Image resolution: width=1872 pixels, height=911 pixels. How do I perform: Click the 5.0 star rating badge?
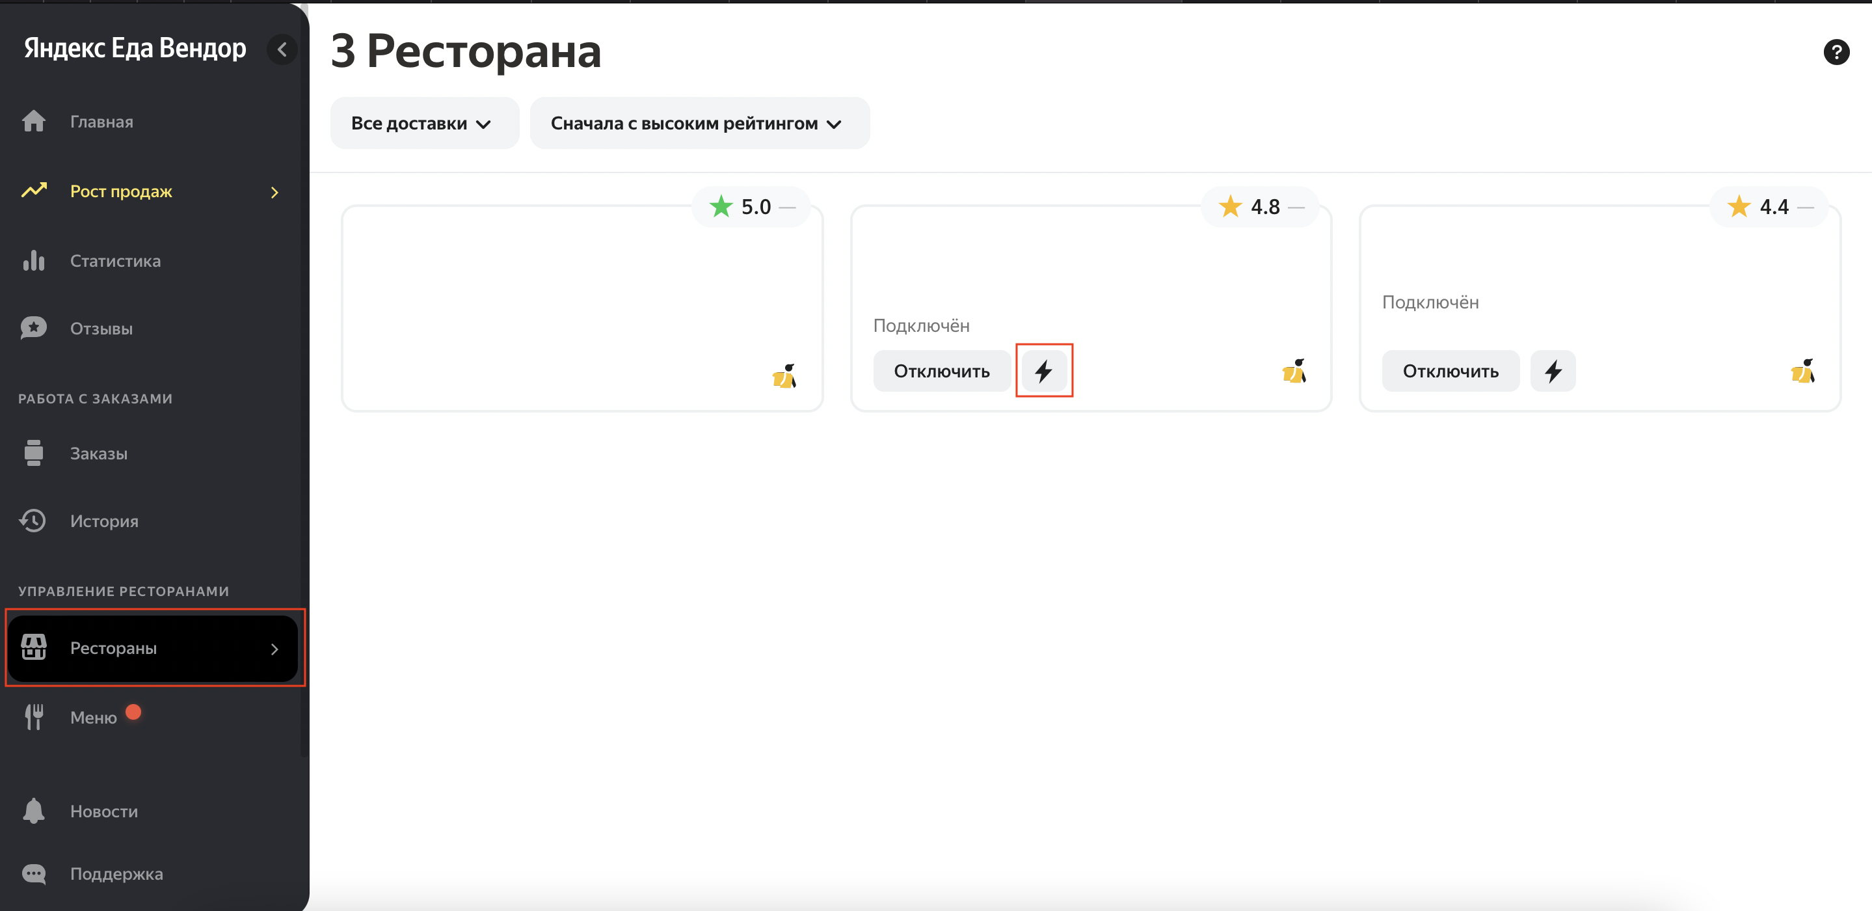point(751,206)
